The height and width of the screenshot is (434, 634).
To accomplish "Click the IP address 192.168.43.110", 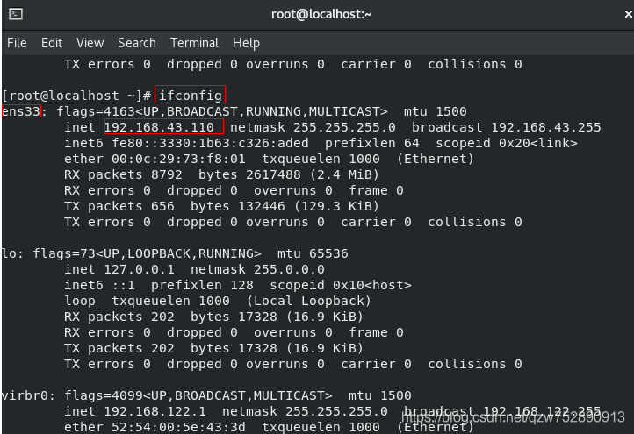I will [x=159, y=127].
